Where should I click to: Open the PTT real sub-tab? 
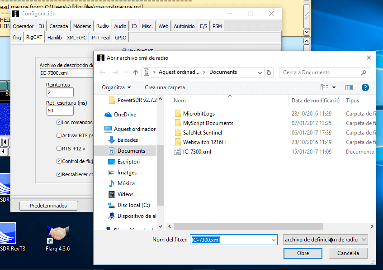pyautogui.click(x=101, y=38)
